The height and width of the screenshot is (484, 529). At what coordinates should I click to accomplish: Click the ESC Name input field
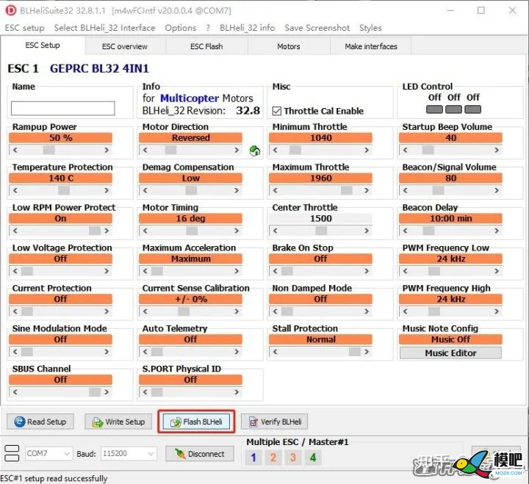(62, 108)
